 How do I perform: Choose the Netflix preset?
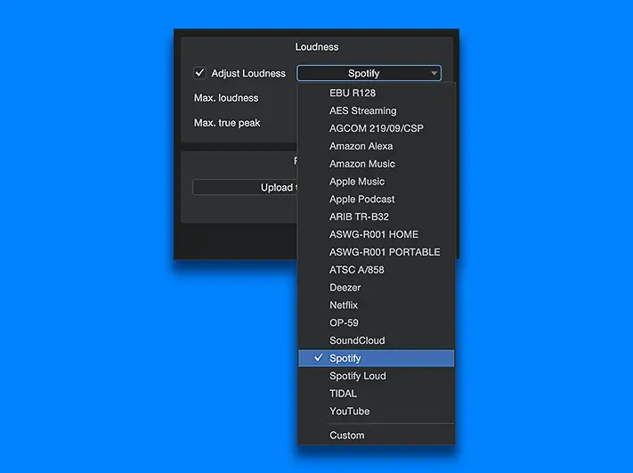click(344, 306)
